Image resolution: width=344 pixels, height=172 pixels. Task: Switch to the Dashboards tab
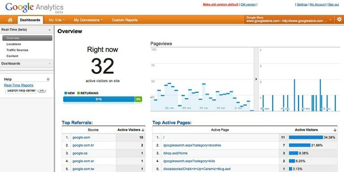click(x=30, y=20)
